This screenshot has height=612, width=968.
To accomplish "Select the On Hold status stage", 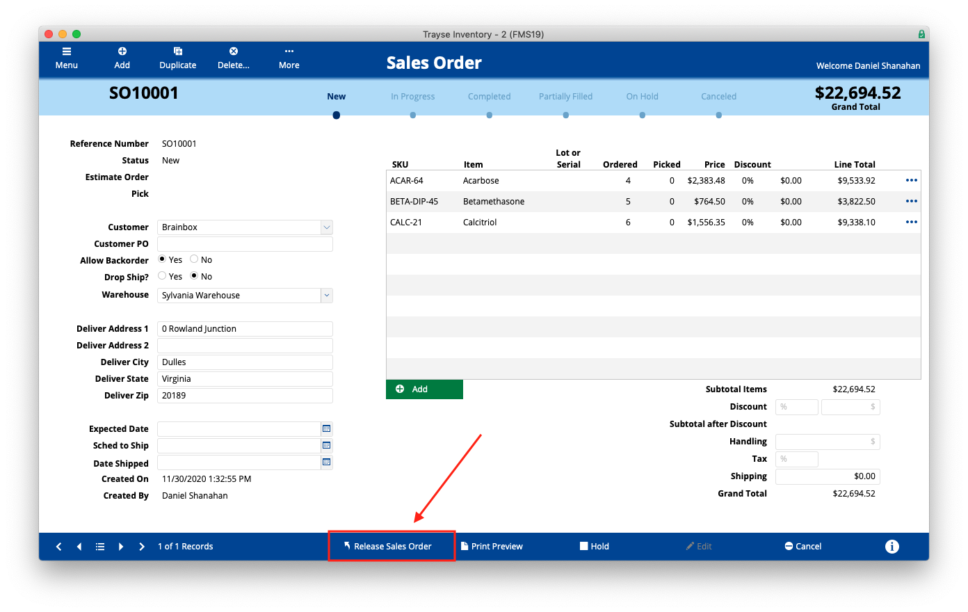I will pos(643,97).
